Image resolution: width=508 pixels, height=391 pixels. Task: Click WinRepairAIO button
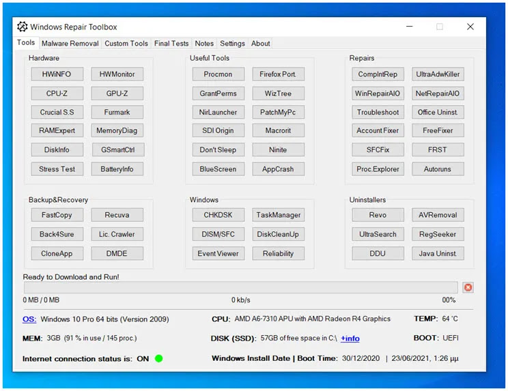[378, 93]
